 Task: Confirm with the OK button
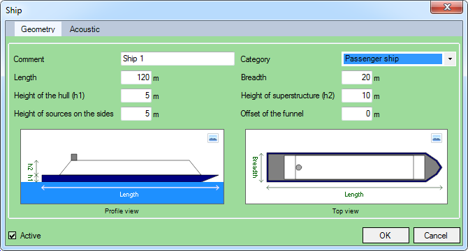[386, 236]
